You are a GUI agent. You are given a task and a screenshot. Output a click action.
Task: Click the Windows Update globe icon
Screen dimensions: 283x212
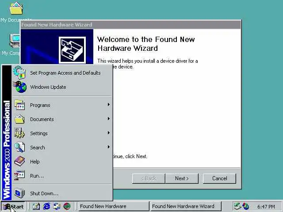pyautogui.click(x=19, y=87)
